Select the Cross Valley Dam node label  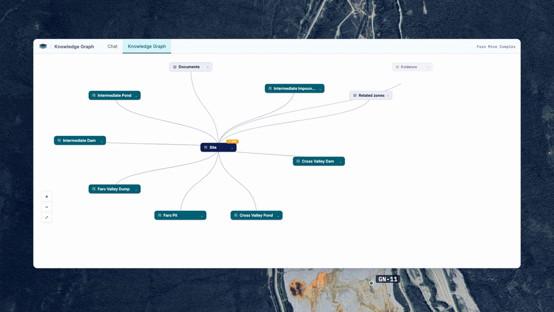(318, 161)
